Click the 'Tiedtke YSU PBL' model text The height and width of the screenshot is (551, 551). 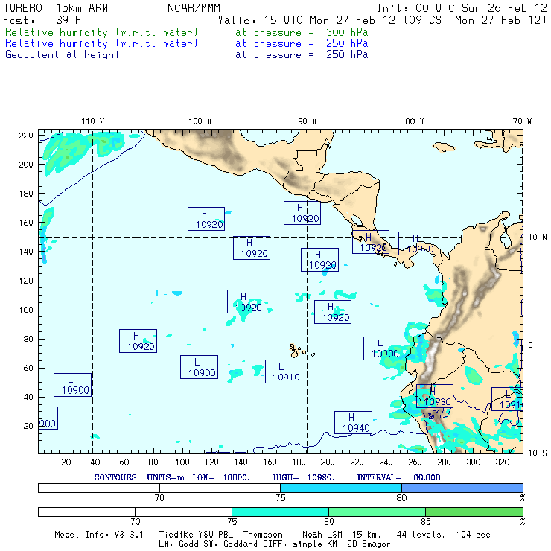196,535
